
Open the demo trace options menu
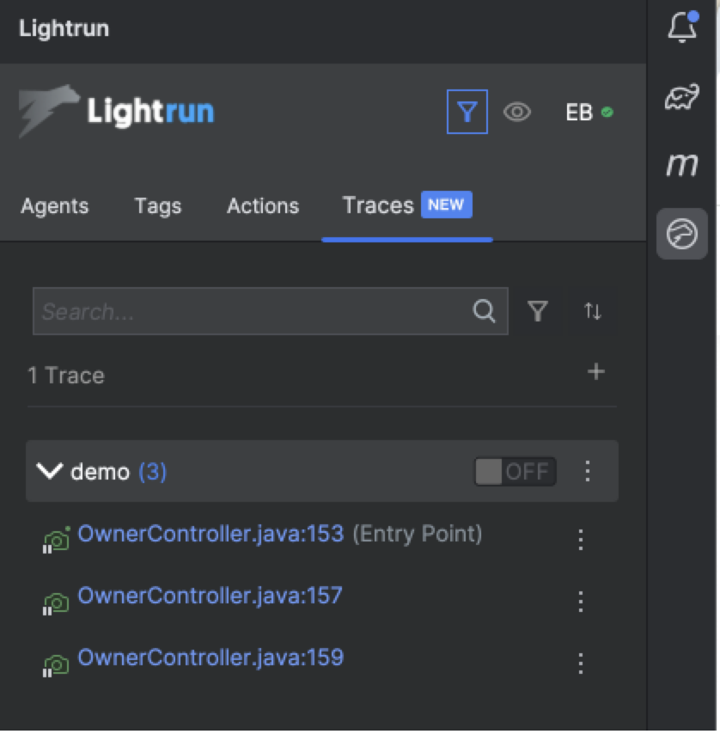[588, 471]
